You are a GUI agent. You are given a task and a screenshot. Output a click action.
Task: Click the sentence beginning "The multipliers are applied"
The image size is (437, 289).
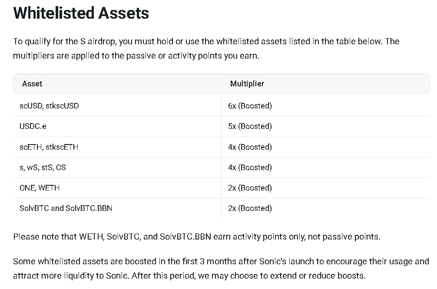pos(136,56)
